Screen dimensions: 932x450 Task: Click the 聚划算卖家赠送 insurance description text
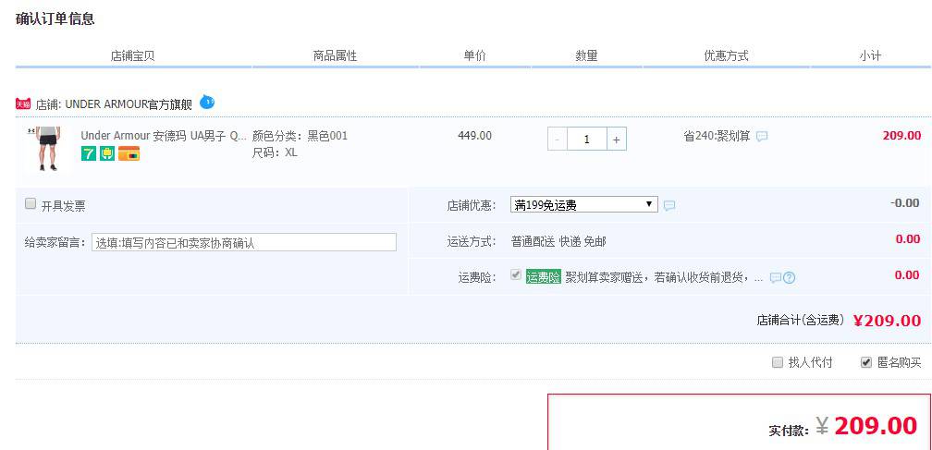pyautogui.click(x=664, y=278)
